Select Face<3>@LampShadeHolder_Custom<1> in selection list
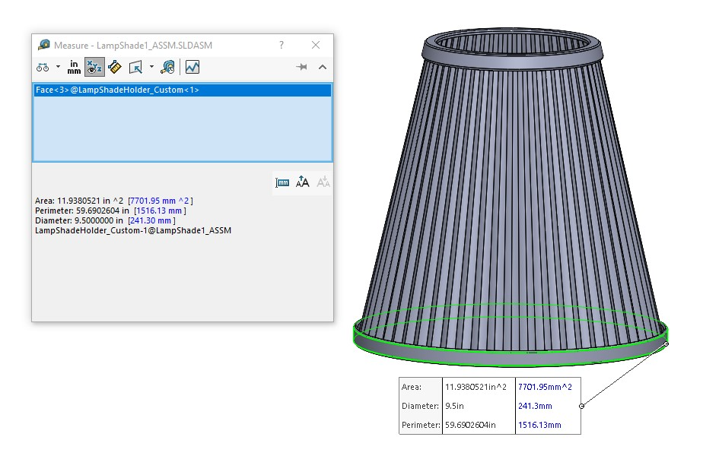Viewport: 703px width, 456px height. [x=182, y=90]
